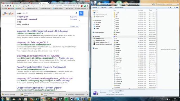Screen dimensions: 180x101
Task: Open Firefox from the taskbar
Action: [x=32, y=99]
